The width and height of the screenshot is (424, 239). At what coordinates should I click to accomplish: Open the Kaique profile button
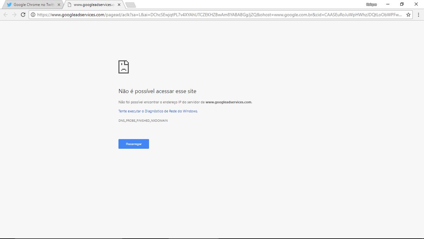point(371,5)
